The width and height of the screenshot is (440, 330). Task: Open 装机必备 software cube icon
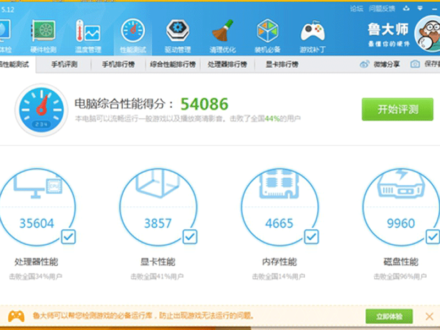pos(267,30)
